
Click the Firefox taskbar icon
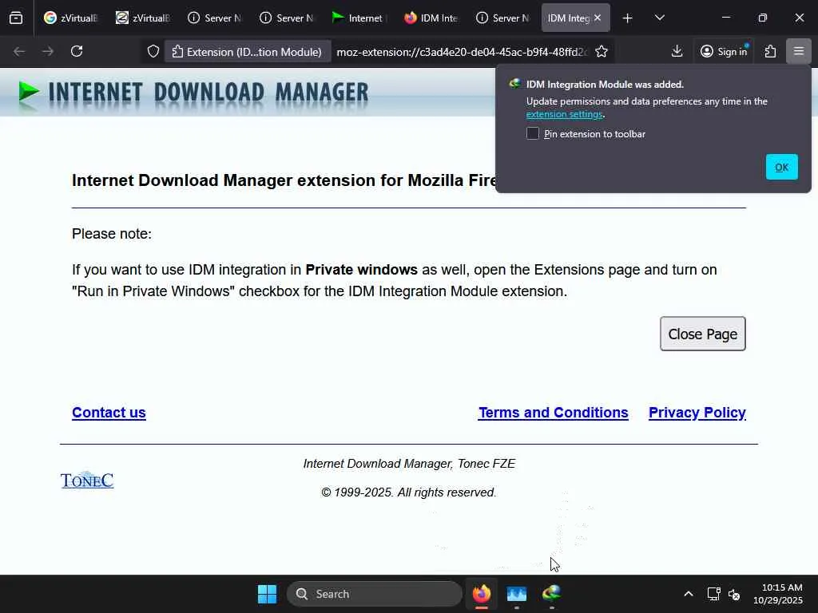[482, 594]
